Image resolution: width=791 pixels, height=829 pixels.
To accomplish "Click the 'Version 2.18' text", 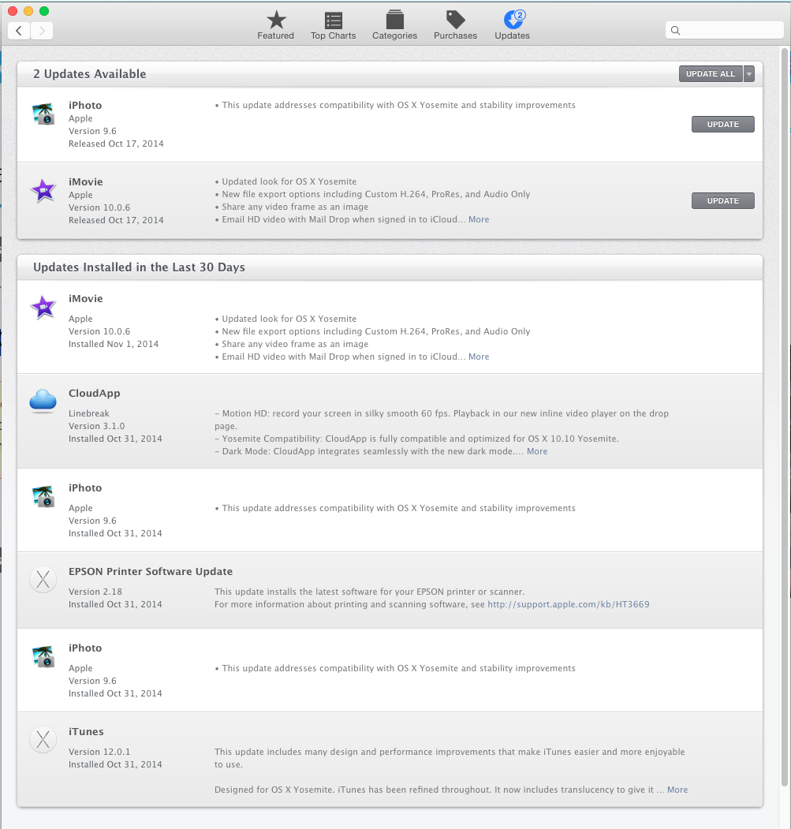I will (95, 592).
